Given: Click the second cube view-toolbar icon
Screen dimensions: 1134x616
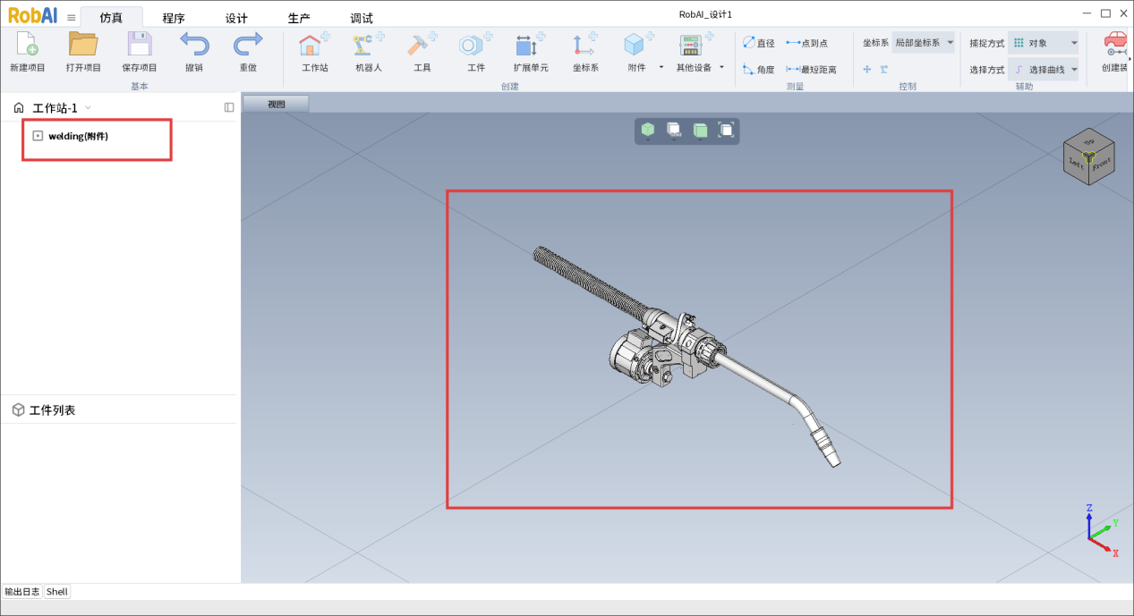Looking at the screenshot, I should click(x=674, y=131).
